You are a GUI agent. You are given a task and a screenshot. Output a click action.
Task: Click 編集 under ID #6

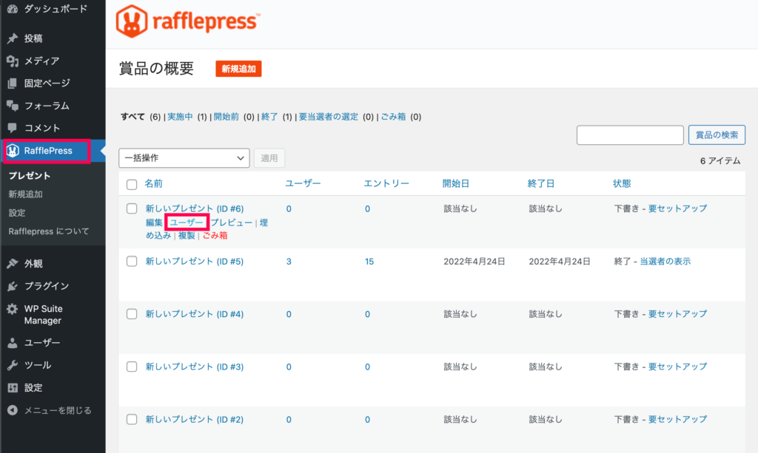(x=154, y=222)
